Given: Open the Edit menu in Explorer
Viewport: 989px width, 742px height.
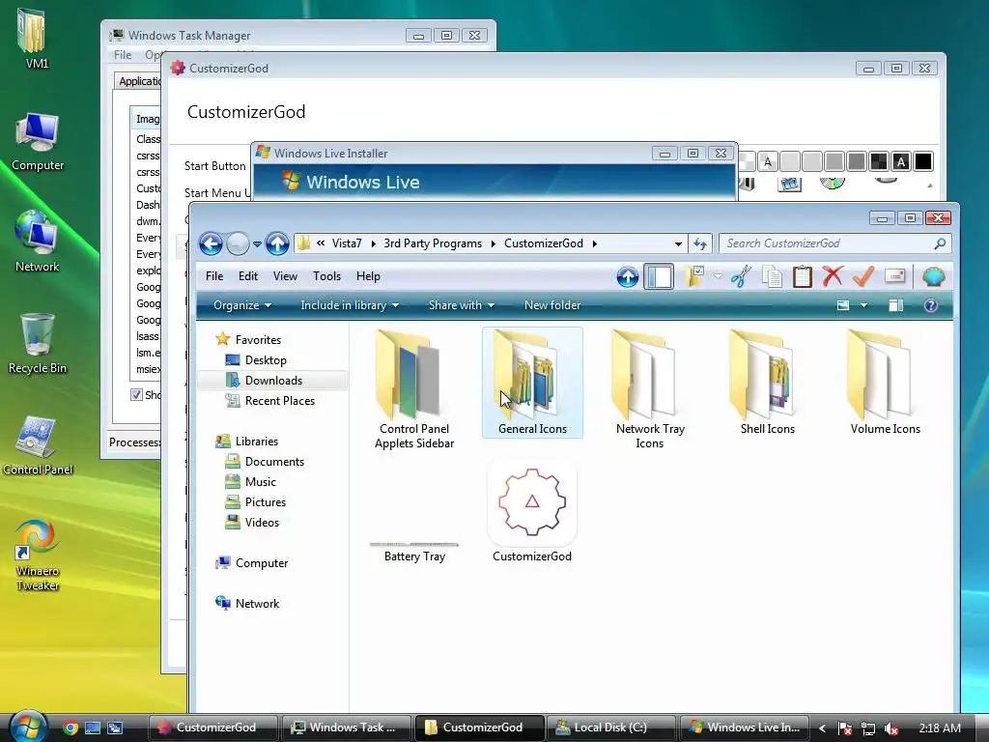Looking at the screenshot, I should click(248, 276).
